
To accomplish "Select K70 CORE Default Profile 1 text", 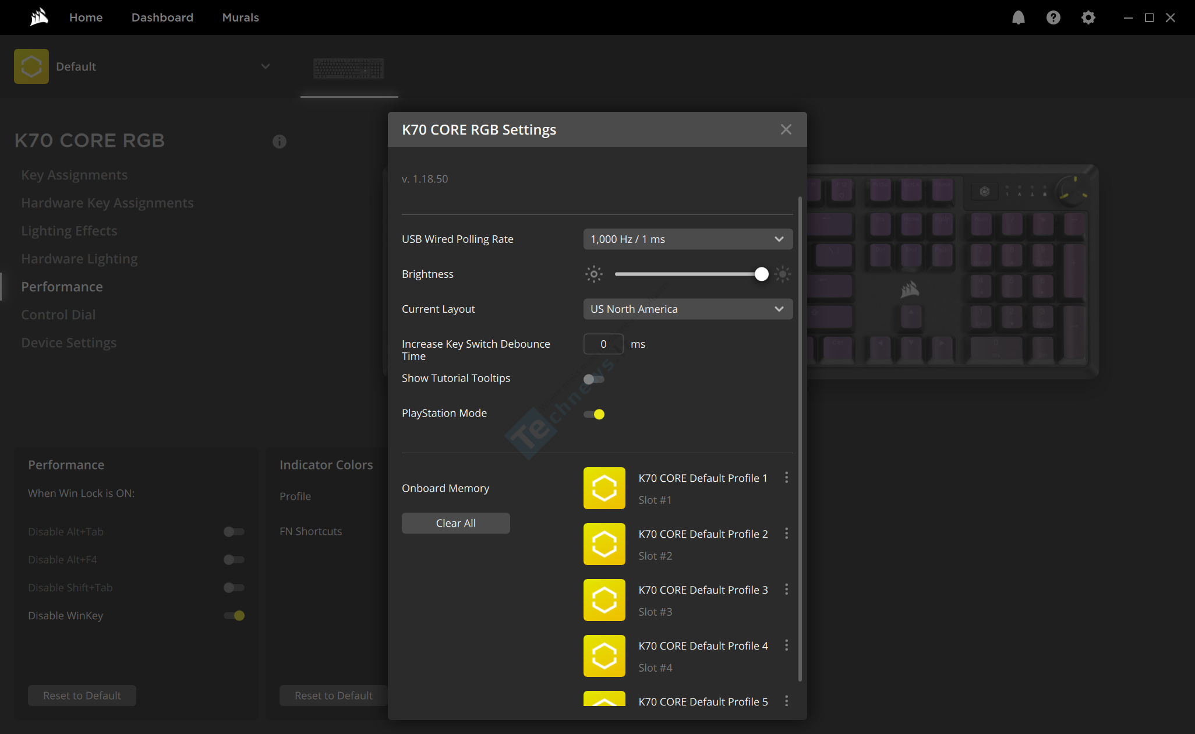I will click(x=703, y=478).
